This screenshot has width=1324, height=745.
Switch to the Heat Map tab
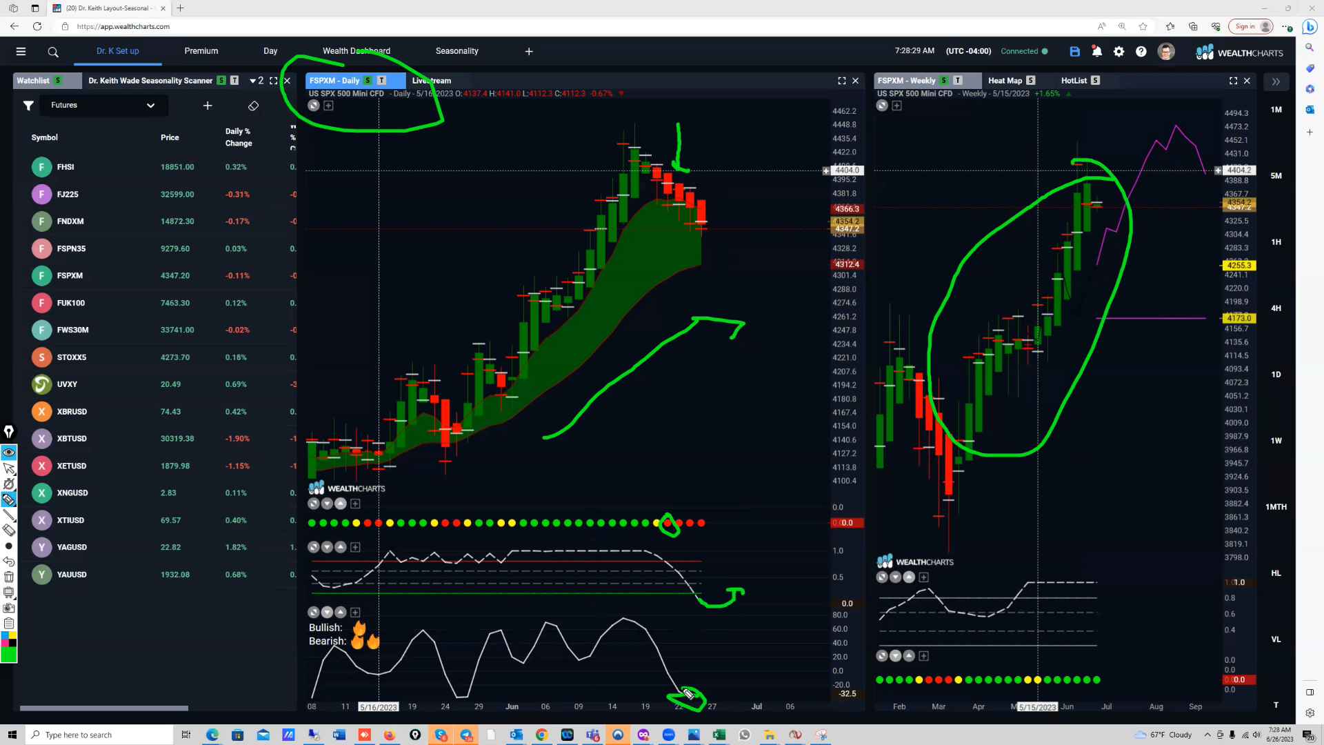click(1005, 81)
